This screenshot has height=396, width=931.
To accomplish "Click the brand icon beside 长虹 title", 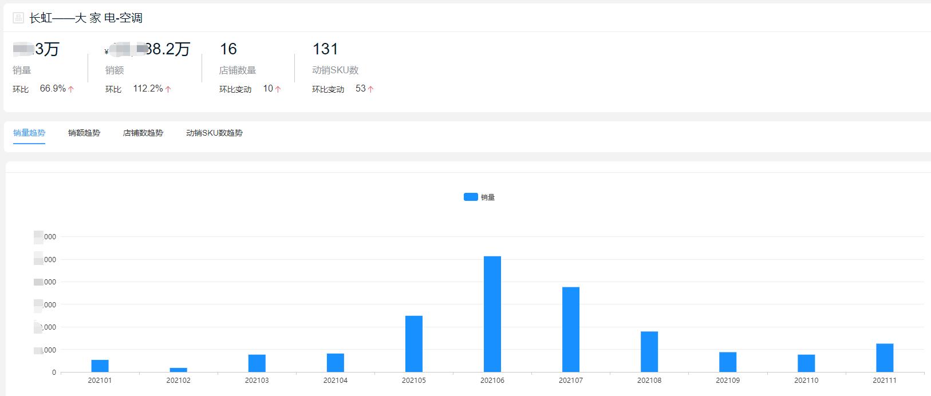I will pos(18,18).
